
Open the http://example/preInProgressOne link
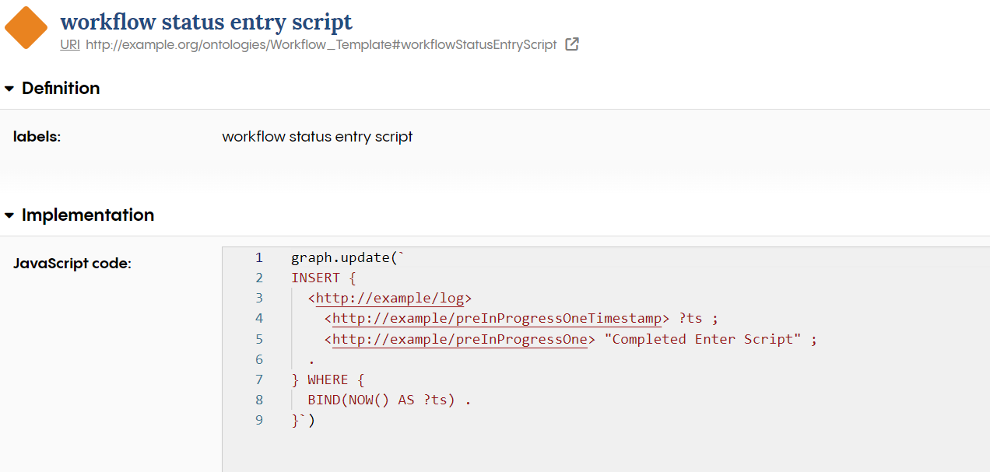[460, 339]
